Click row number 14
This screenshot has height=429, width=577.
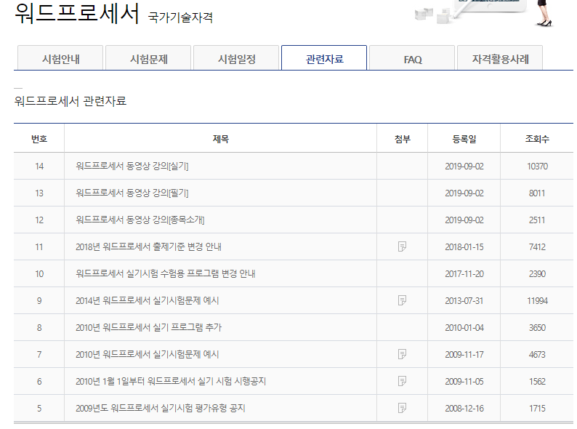[x=39, y=167]
